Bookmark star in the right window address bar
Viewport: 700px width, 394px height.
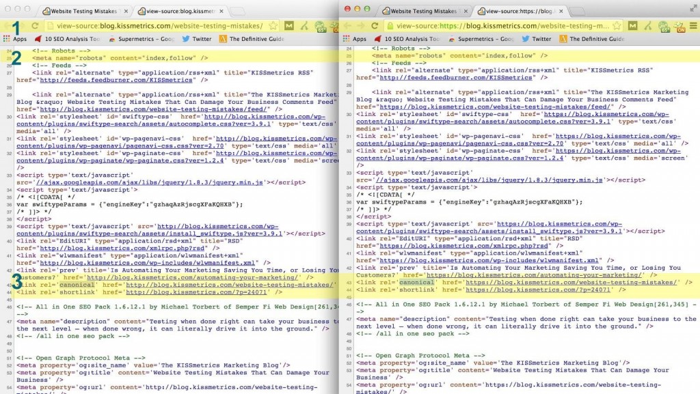click(617, 26)
